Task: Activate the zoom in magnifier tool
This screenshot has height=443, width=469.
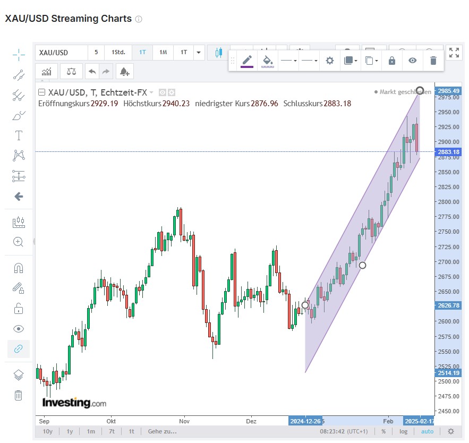Action: click(19, 242)
